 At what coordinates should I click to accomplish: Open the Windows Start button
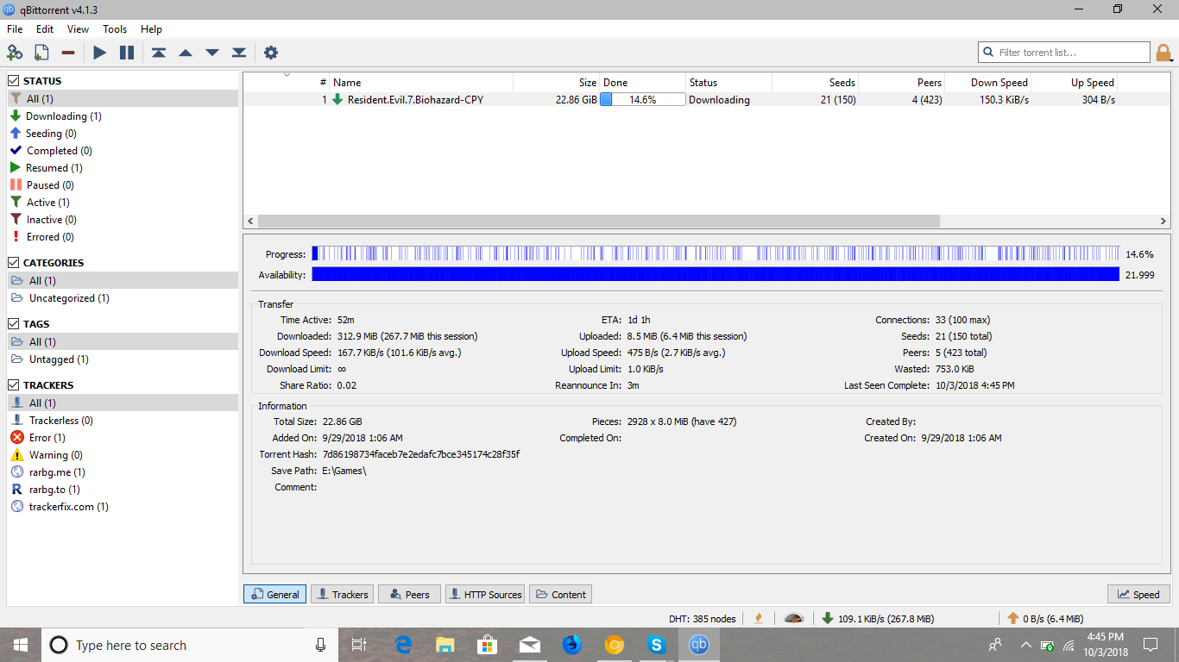click(21, 645)
